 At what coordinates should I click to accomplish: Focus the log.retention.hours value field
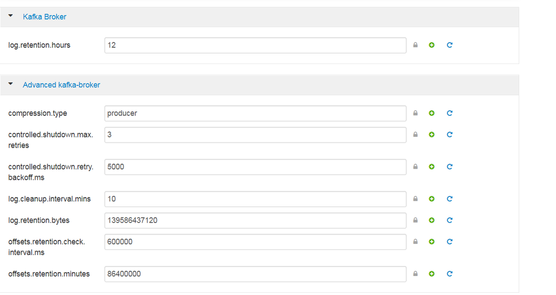[255, 45]
